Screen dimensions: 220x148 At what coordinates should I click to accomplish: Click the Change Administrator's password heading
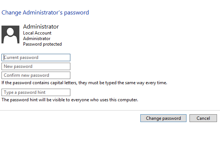pos(45,13)
